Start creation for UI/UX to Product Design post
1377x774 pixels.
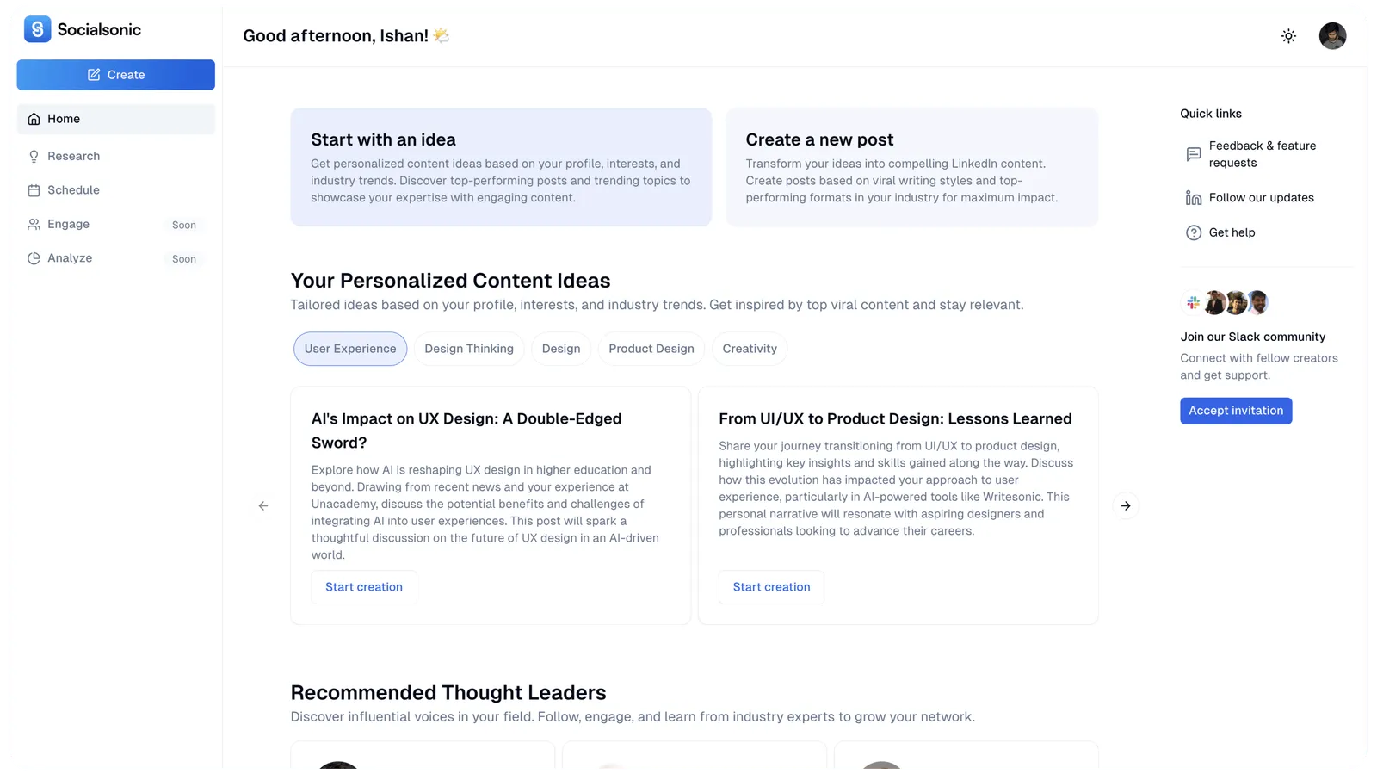coord(771,587)
